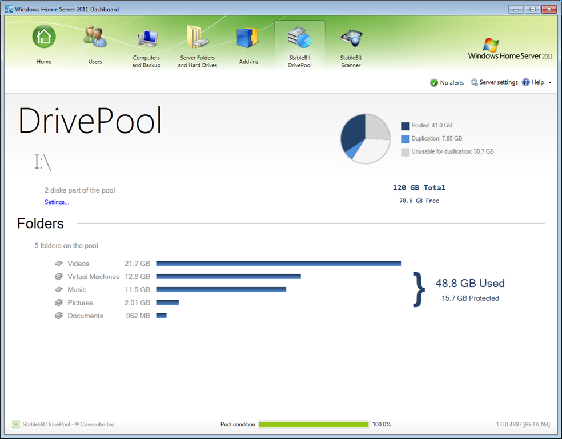Open Server settings link
The height and width of the screenshot is (439, 562).
coord(499,82)
